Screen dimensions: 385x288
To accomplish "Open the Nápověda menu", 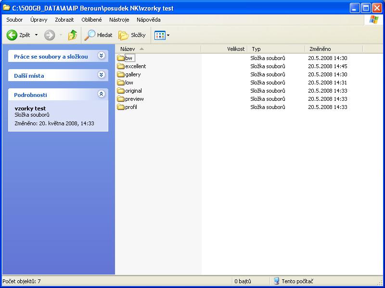I will click(149, 20).
